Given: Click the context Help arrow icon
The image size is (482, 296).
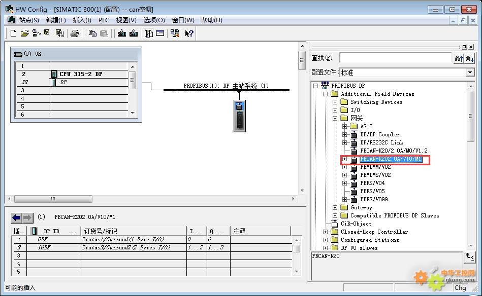Looking at the screenshot, I should point(189,33).
